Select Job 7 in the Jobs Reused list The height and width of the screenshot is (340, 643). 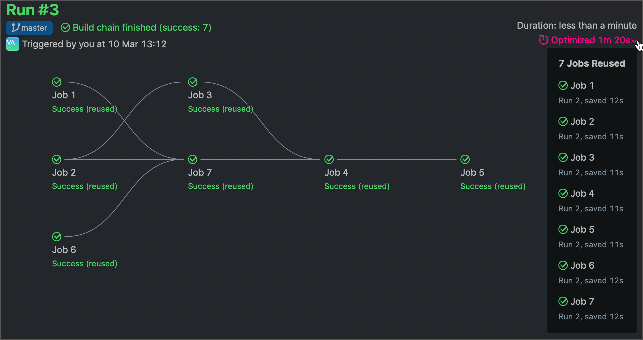(582, 301)
